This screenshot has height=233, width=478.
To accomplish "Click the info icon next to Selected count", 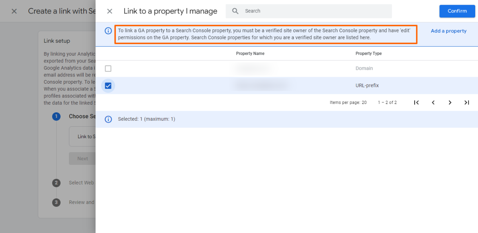I will click(x=108, y=119).
